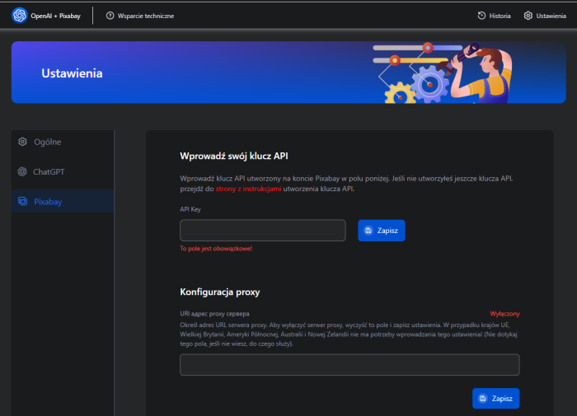Select the Pixabay settings tab
This screenshot has height=416, width=577.
click(48, 201)
